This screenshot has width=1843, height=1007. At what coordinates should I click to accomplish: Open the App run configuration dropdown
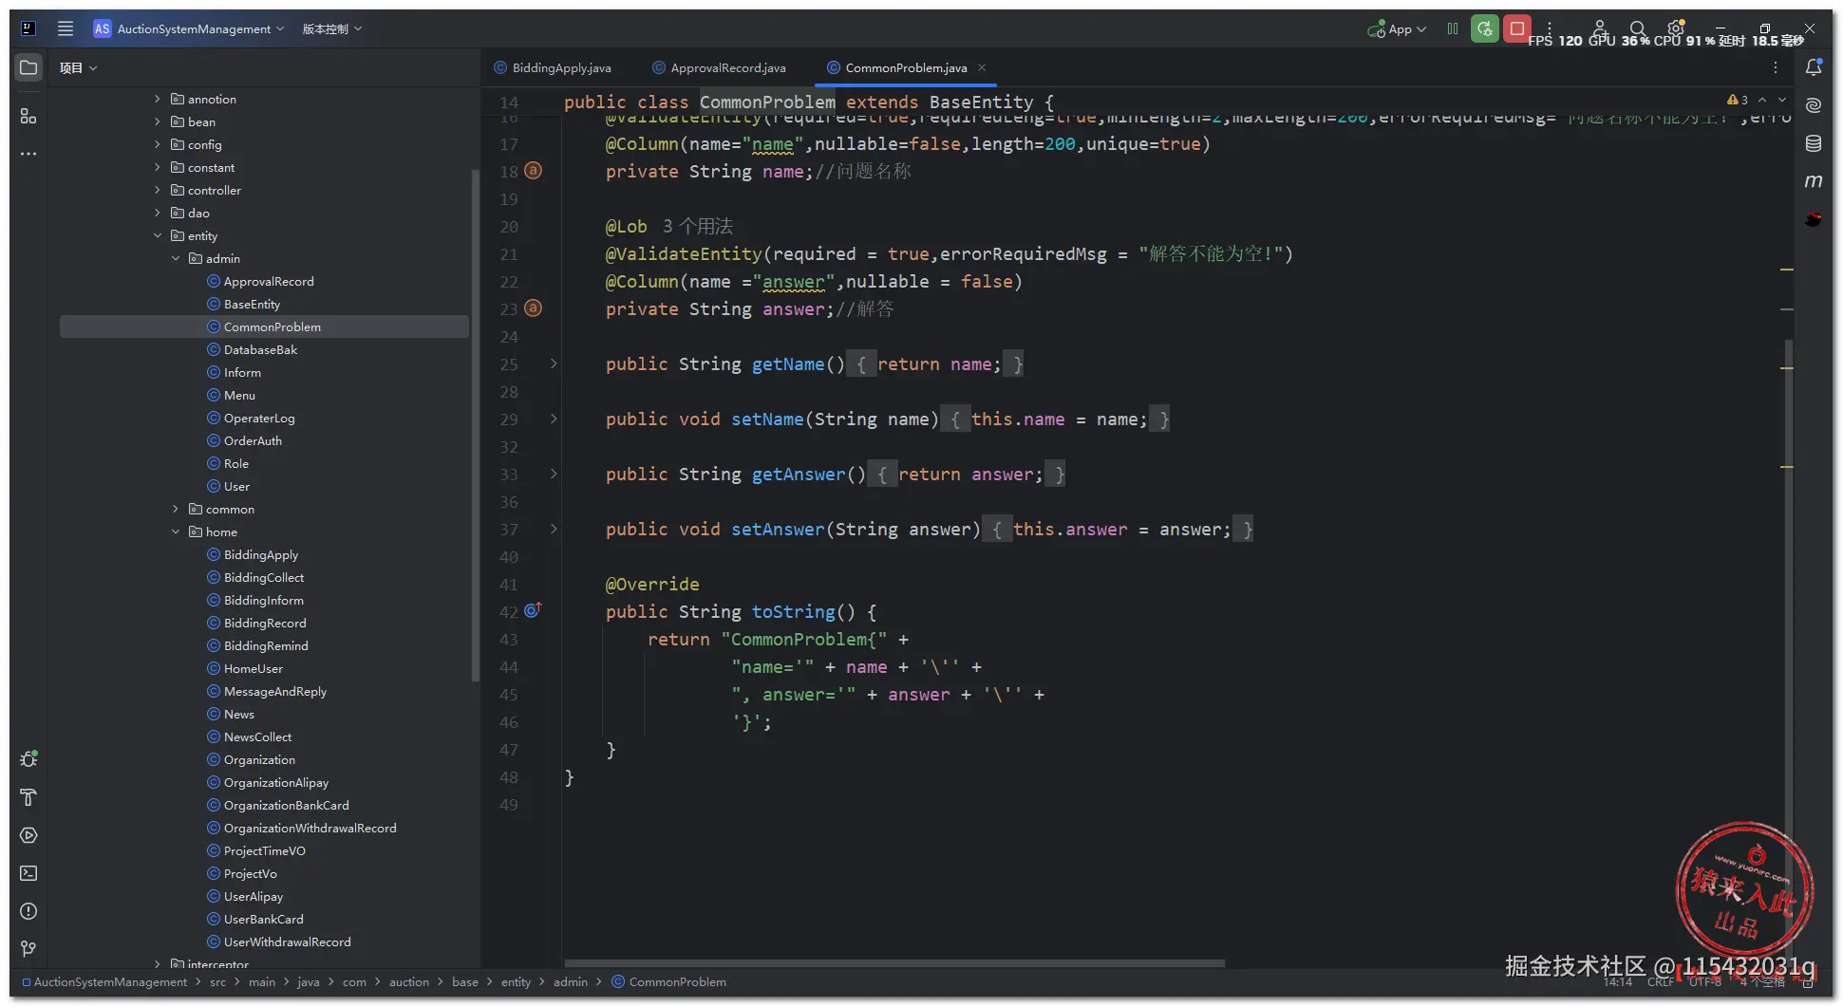(x=1397, y=28)
